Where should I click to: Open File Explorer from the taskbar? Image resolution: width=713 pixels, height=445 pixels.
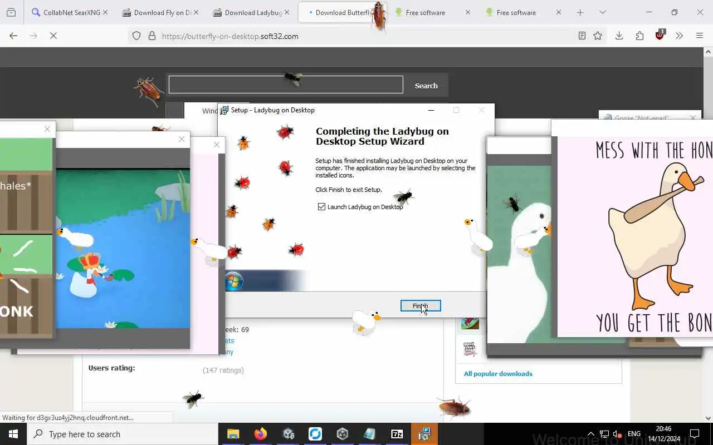(x=233, y=434)
